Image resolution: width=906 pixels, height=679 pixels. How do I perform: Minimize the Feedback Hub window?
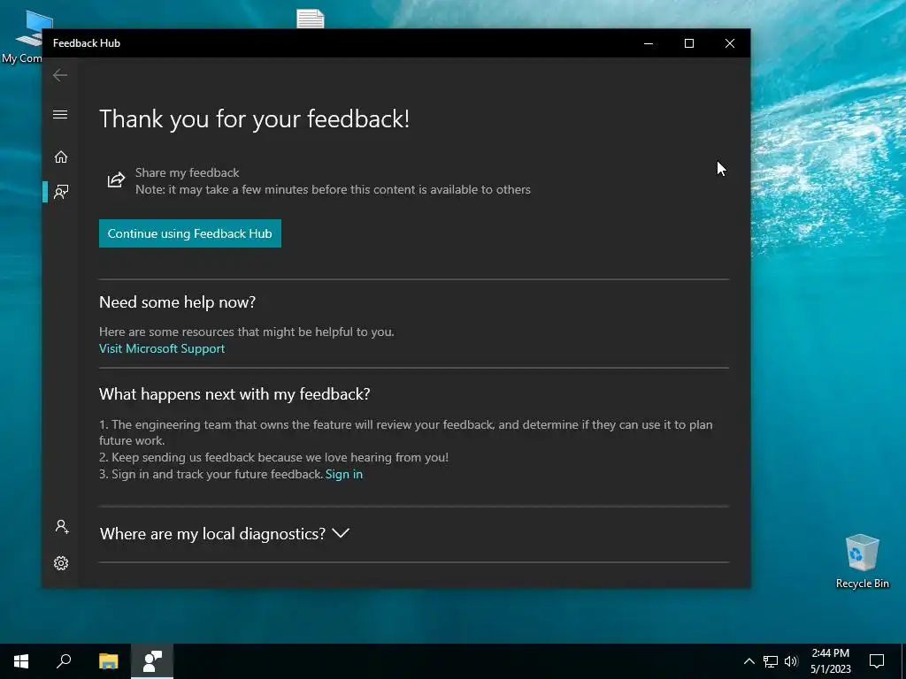point(649,43)
